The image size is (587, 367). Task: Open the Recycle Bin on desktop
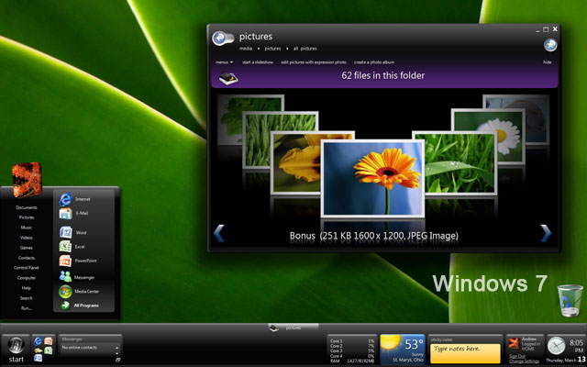pyautogui.click(x=570, y=300)
